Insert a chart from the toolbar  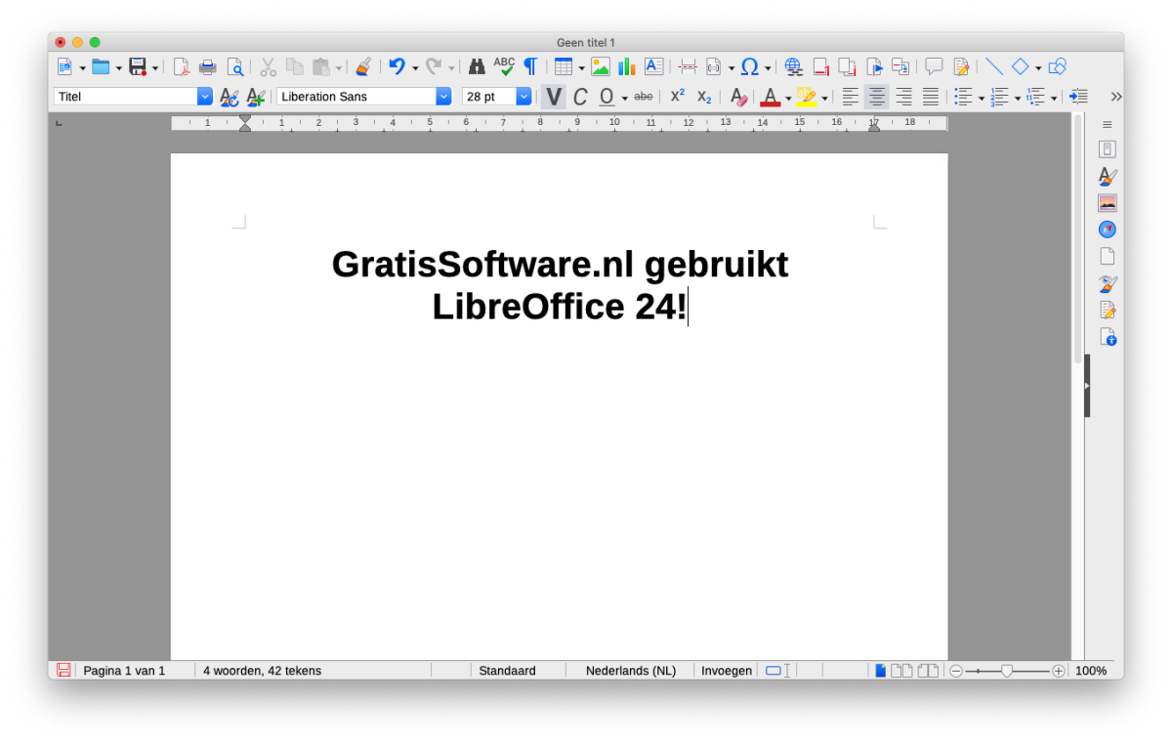pos(626,66)
